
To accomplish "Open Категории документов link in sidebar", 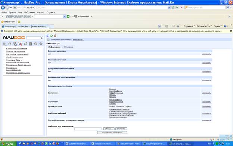I will point(17,49).
